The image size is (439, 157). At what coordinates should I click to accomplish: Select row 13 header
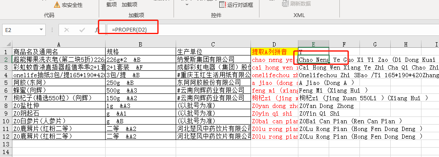(x=6, y=144)
